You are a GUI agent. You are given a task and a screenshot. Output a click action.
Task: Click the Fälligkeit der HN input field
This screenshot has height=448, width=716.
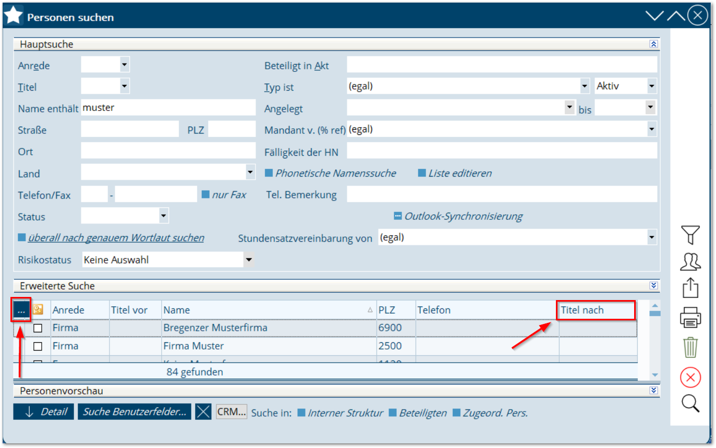tap(502, 151)
